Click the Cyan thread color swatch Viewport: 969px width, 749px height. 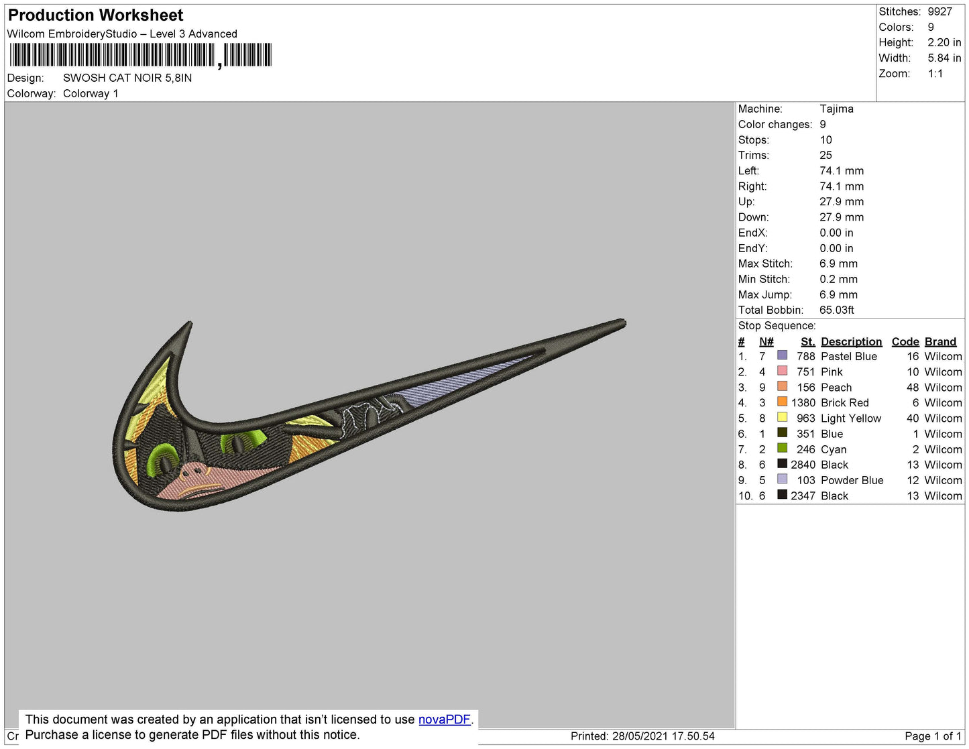pyautogui.click(x=782, y=448)
